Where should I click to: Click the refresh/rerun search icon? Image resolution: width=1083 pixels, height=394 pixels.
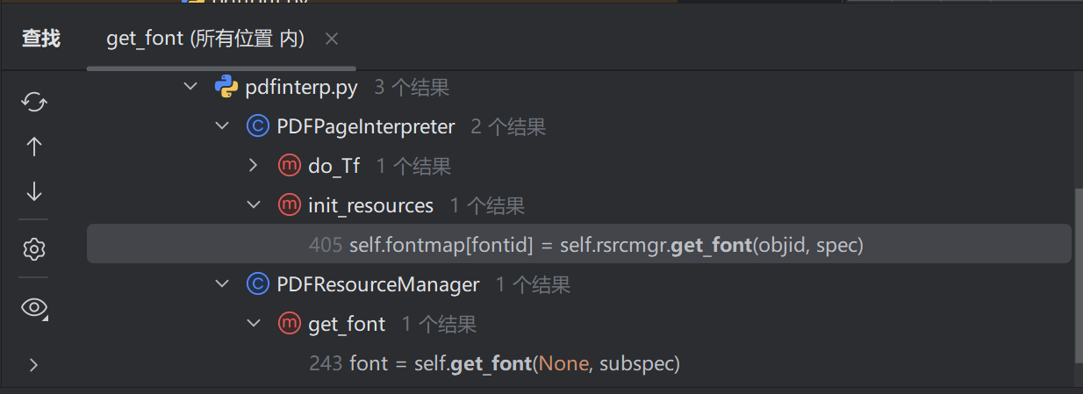tap(34, 102)
